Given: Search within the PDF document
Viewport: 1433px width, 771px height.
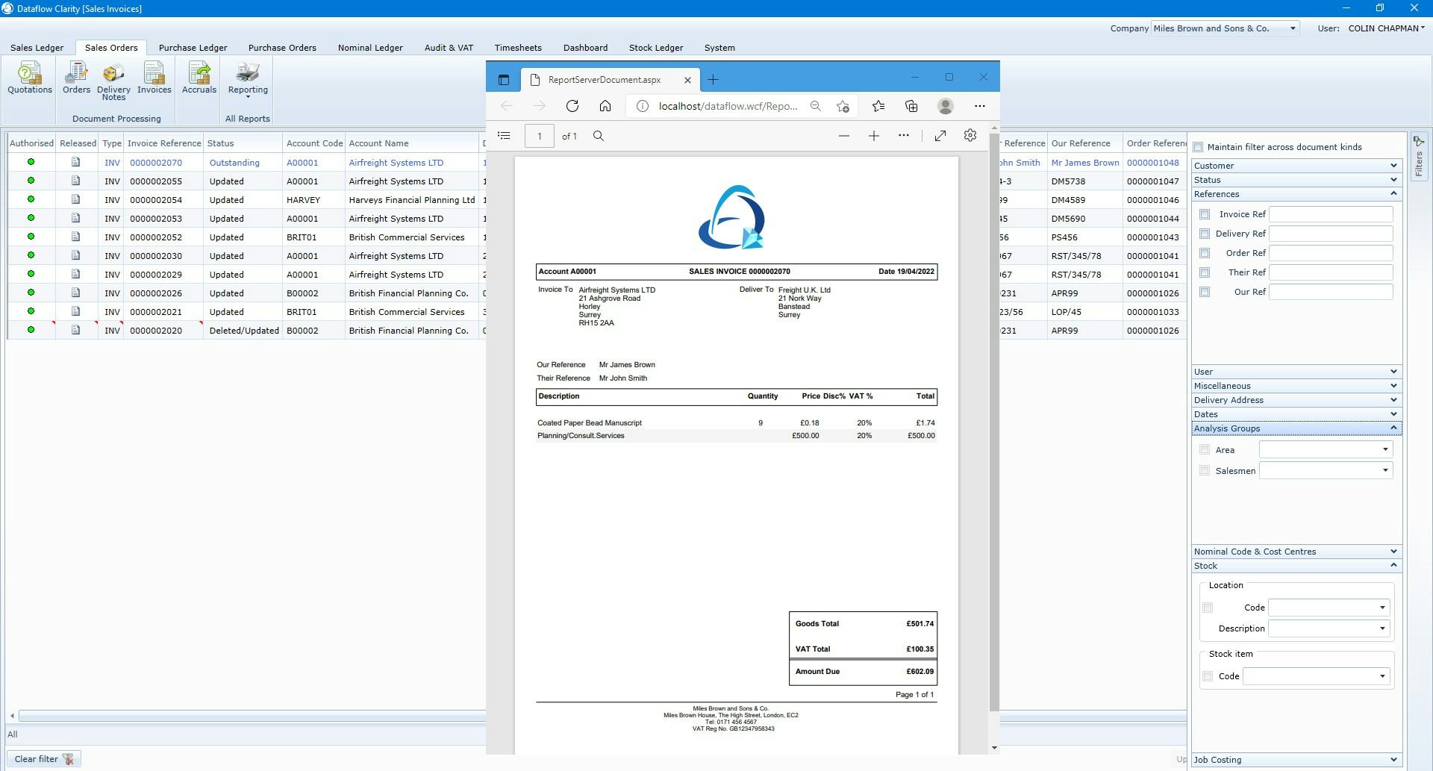Looking at the screenshot, I should point(599,136).
